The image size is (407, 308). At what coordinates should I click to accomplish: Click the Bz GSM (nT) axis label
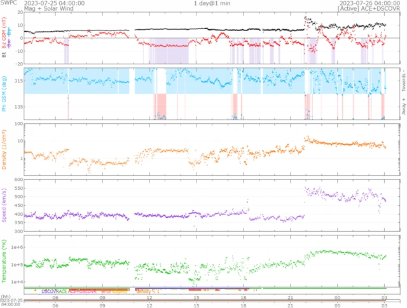[4, 33]
